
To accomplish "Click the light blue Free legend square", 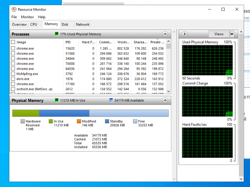I will tap(135, 121).
